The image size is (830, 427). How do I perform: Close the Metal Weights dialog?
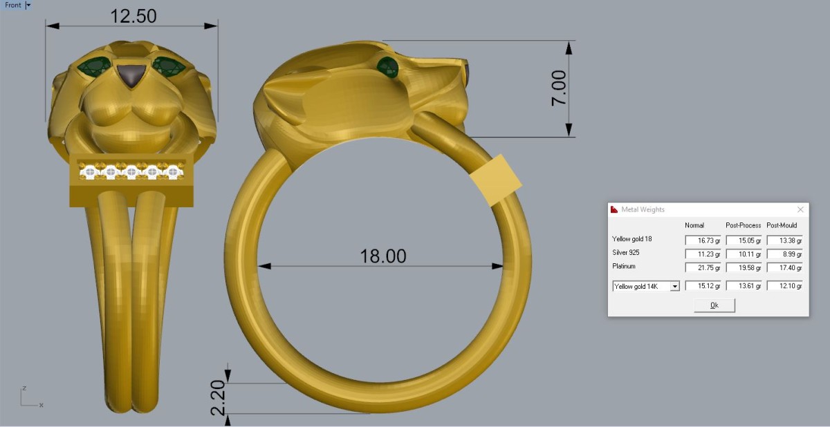tap(800, 209)
